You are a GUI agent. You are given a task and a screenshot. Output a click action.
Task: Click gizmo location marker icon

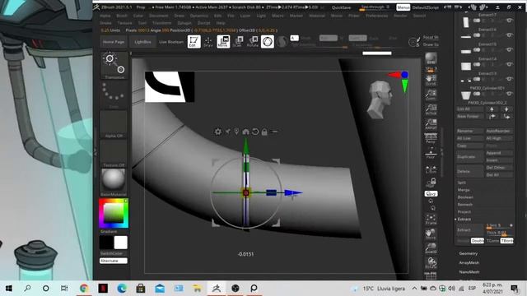[x=236, y=132]
